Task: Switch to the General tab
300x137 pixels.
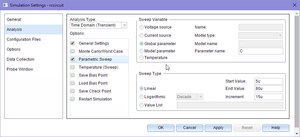Action: click(34, 20)
